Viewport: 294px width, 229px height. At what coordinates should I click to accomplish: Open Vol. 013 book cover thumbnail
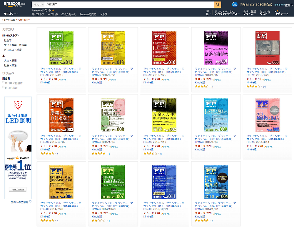pyautogui.click(x=113, y=48)
